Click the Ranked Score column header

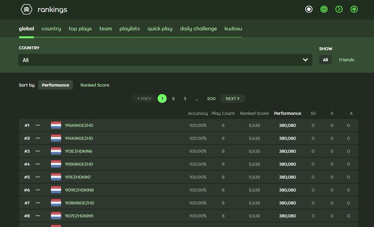click(x=254, y=113)
